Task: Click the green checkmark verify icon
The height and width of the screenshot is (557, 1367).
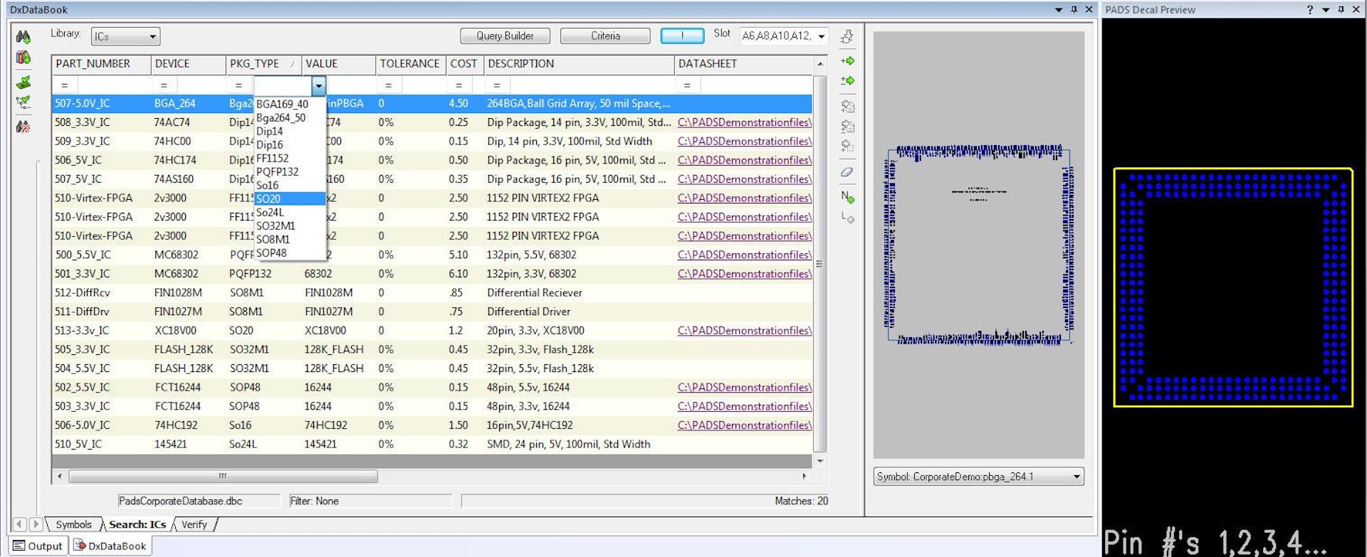Action: (23, 83)
